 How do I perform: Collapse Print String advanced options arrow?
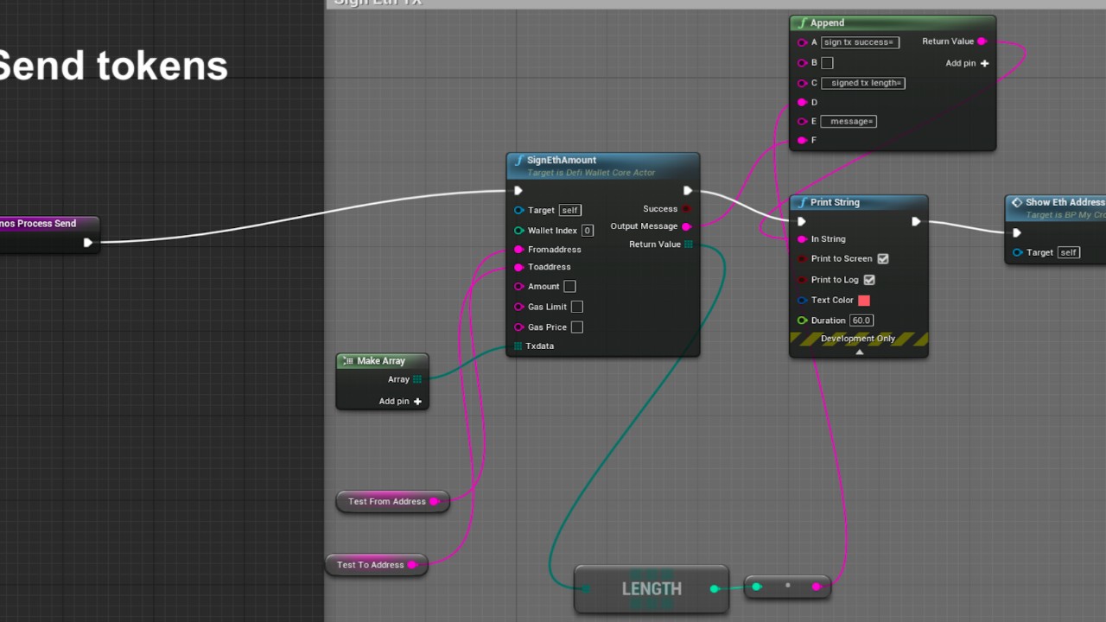click(859, 352)
